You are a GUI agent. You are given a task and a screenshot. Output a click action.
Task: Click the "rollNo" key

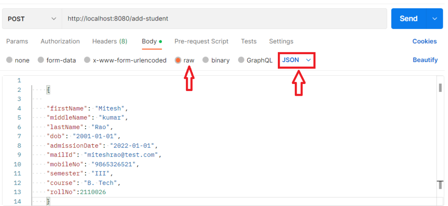61,192
